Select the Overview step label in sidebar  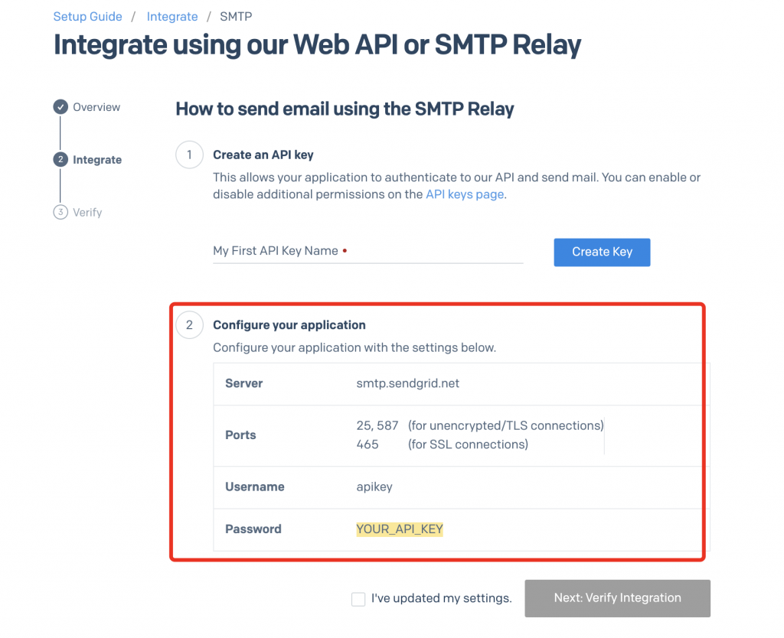96,107
